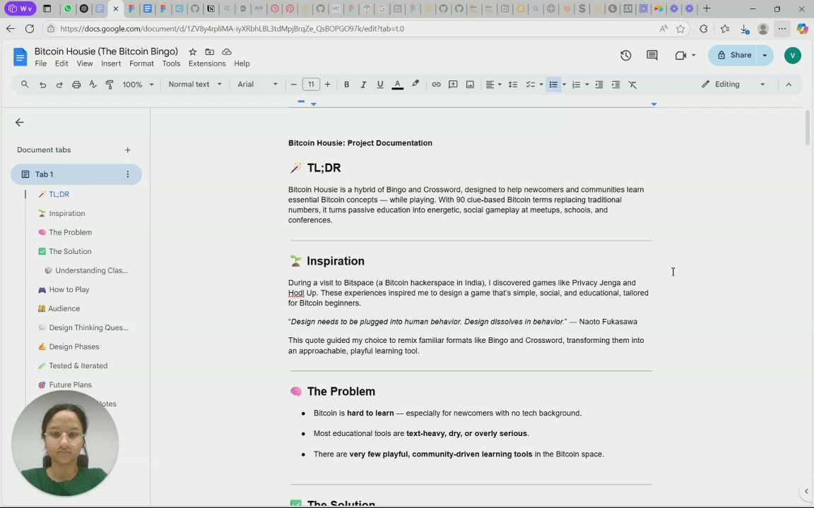Click the Share button
The image size is (814, 508).
(734, 55)
